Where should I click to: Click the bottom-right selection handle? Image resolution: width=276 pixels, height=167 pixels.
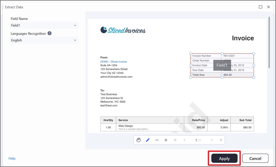254,77
